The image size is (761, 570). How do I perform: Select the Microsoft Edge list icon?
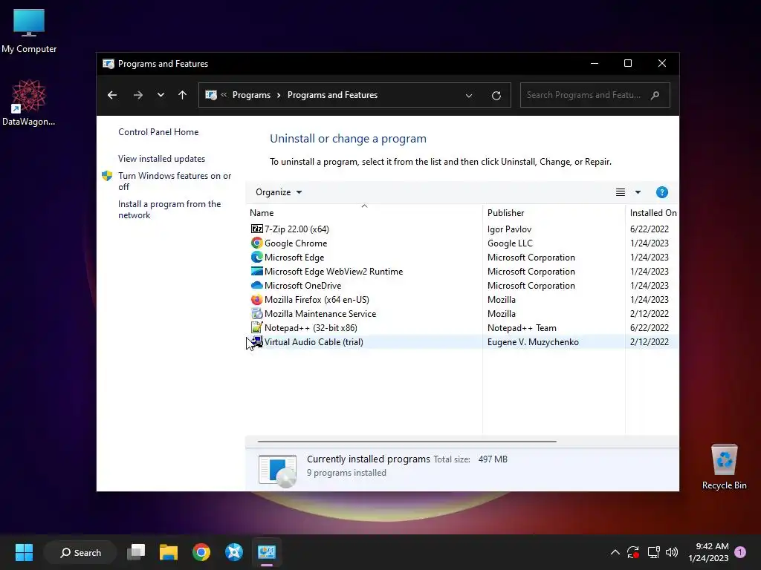pyautogui.click(x=256, y=257)
